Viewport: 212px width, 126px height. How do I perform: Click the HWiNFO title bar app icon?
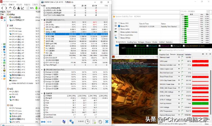pyautogui.click(x=42, y=2)
